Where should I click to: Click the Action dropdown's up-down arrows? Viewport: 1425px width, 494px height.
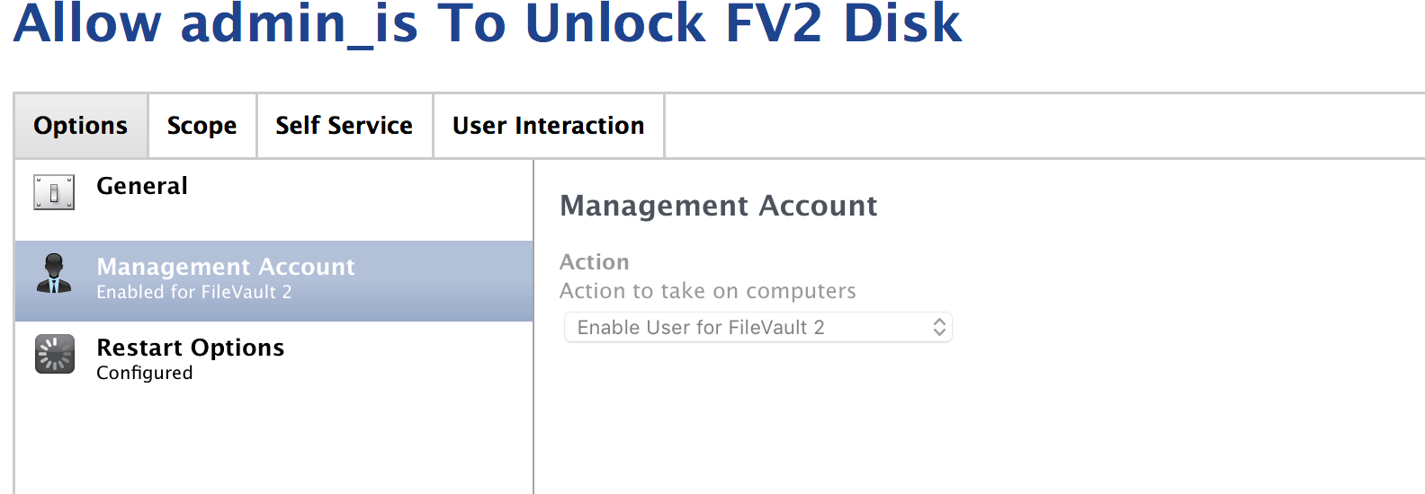939,327
